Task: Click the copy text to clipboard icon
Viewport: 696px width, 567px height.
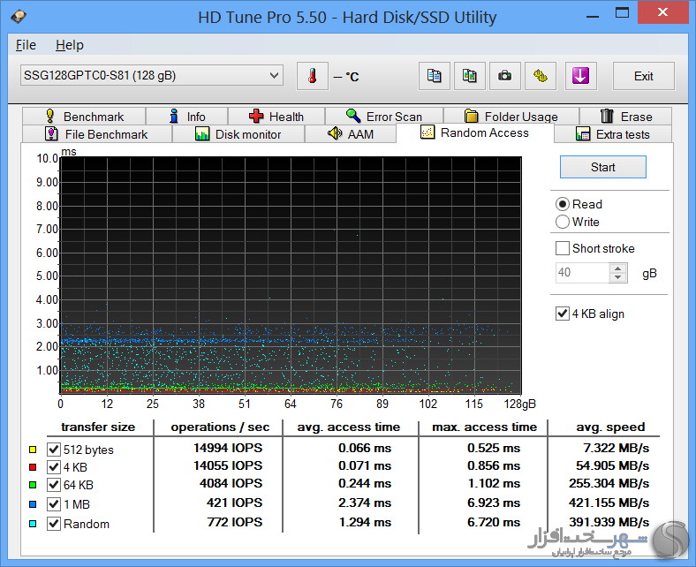Action: [434, 76]
